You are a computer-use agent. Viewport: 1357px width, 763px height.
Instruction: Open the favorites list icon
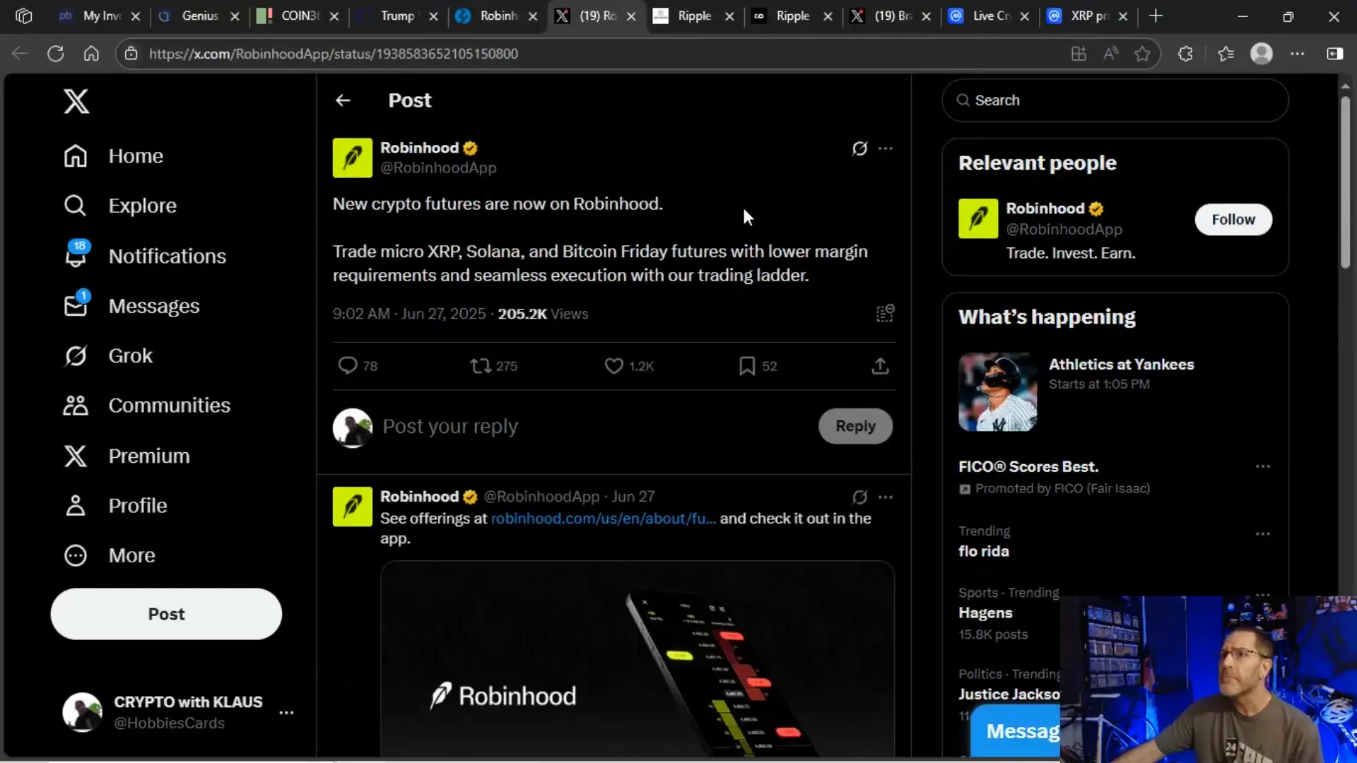1226,54
